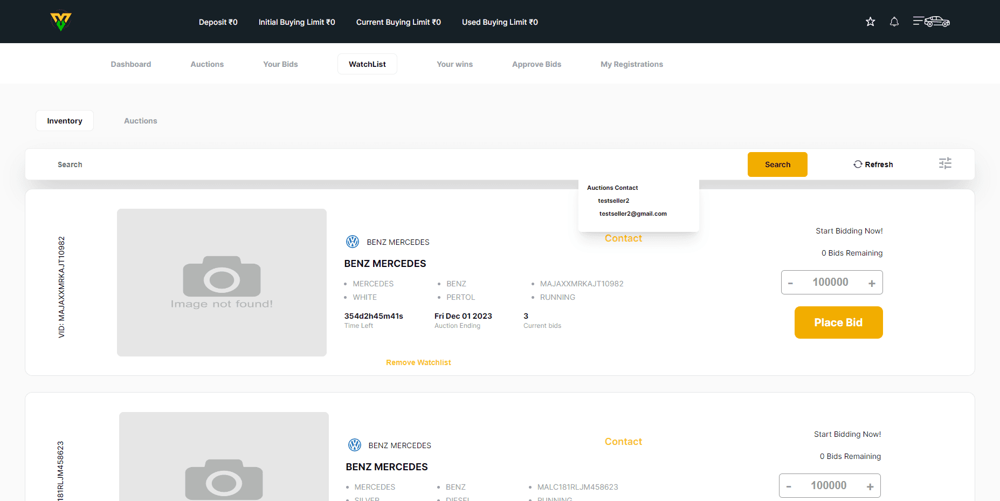This screenshot has height=501, width=1000.
Task: Click Contact link for MALC181RLJM458623 vehicle
Action: point(623,442)
